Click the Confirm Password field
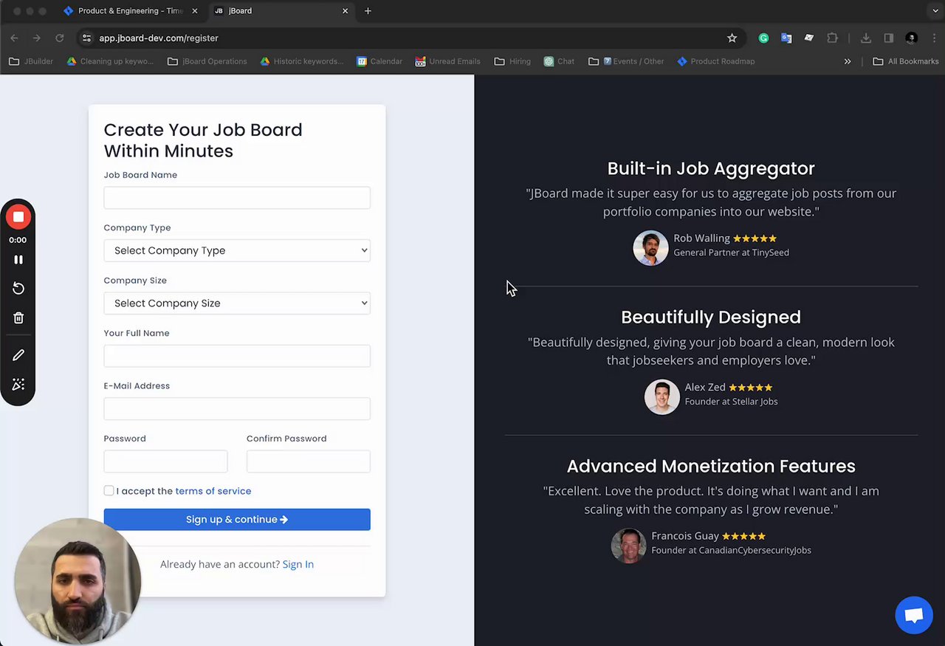The image size is (945, 646). [x=309, y=461]
